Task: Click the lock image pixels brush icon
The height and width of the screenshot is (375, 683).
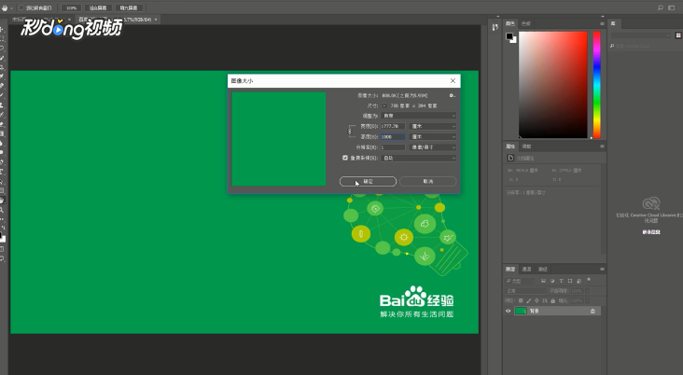Action: click(529, 300)
